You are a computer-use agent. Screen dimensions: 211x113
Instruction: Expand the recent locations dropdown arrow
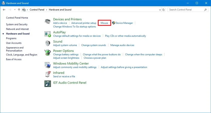(14, 10)
